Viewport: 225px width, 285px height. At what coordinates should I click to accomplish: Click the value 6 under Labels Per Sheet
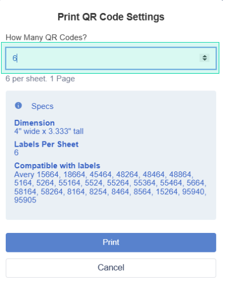(16, 152)
